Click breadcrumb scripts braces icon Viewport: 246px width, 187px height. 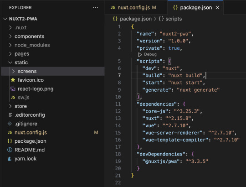161,19
